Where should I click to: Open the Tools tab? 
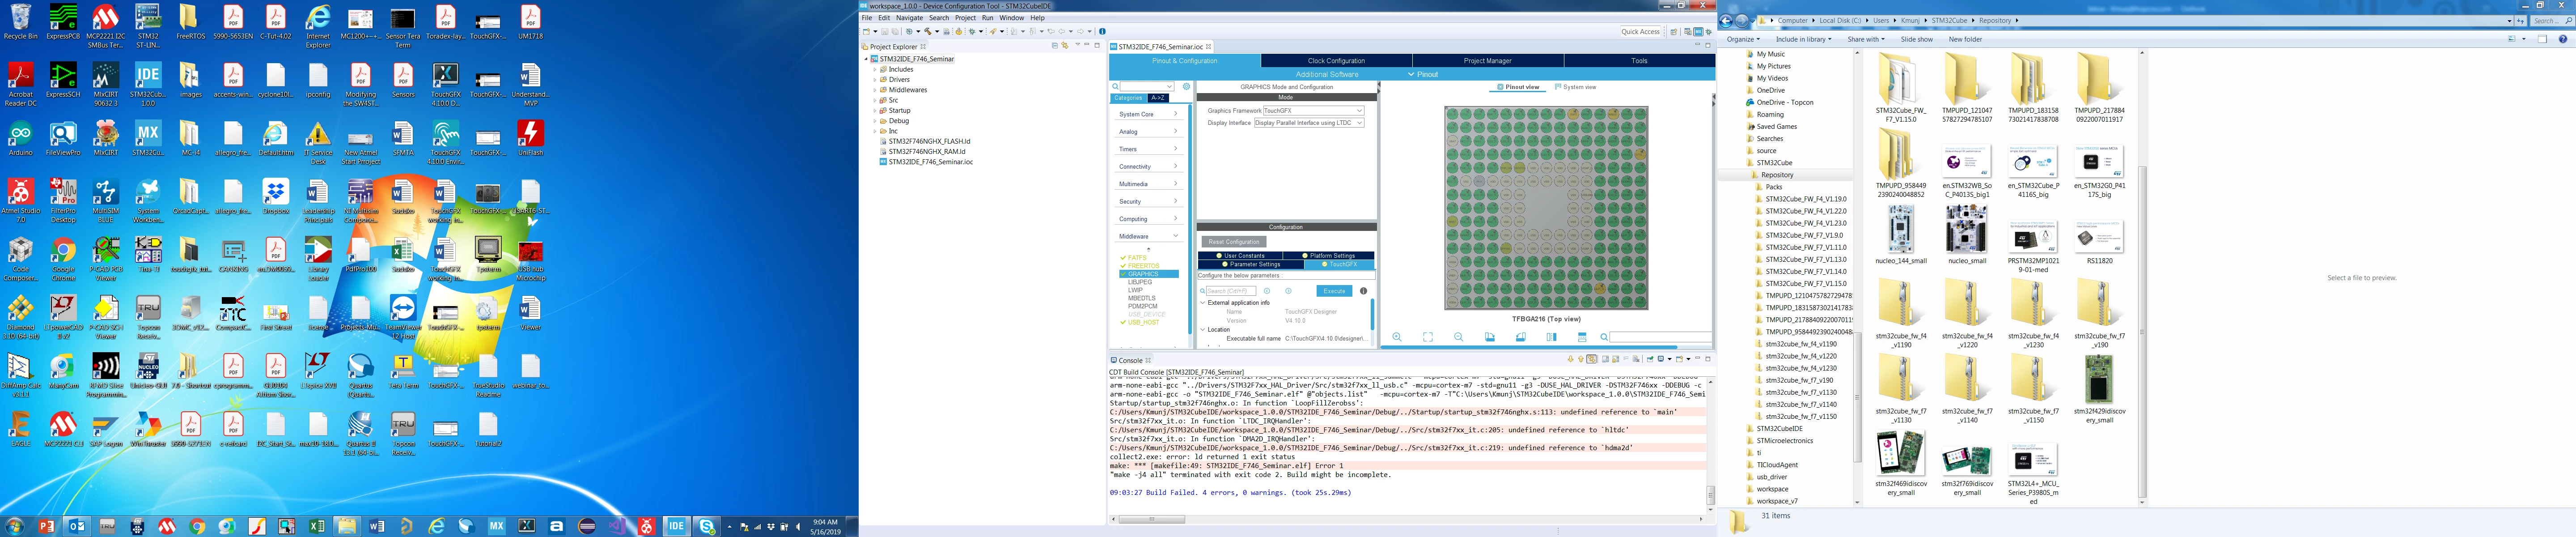(1639, 61)
